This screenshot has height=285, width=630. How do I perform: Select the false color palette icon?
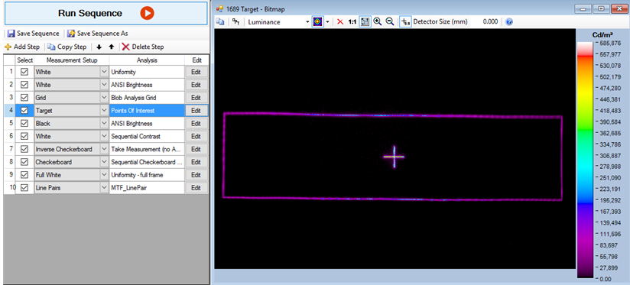click(x=318, y=22)
